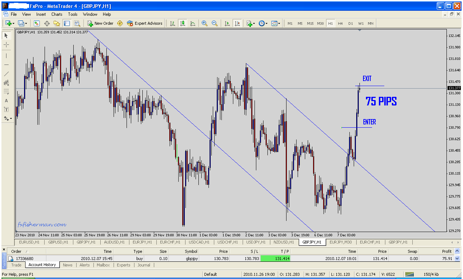
Task: Toggle Chart Shift mode
Action: click(x=237, y=23)
